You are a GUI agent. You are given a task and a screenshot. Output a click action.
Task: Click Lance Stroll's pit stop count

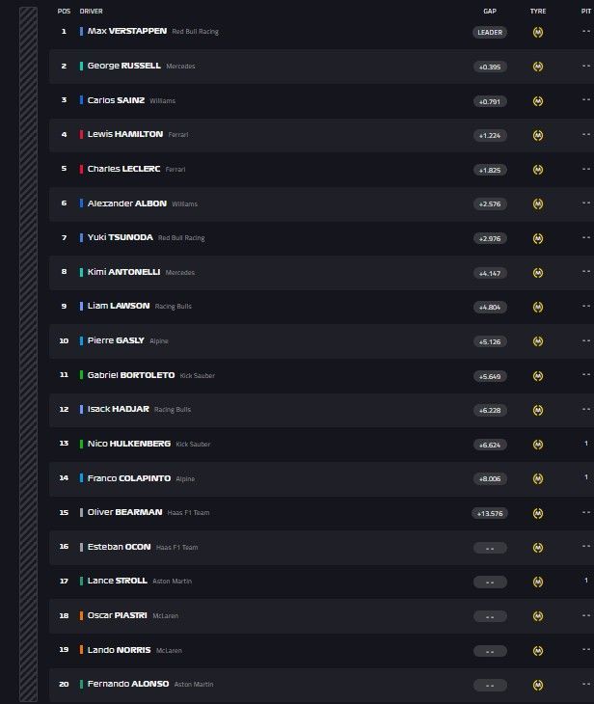pos(585,581)
